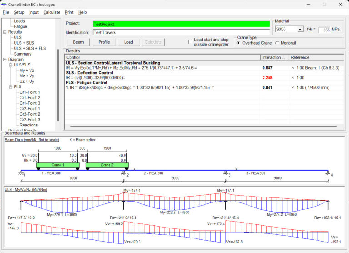Click the Profile button
The image size is (349, 253).
[104, 42]
